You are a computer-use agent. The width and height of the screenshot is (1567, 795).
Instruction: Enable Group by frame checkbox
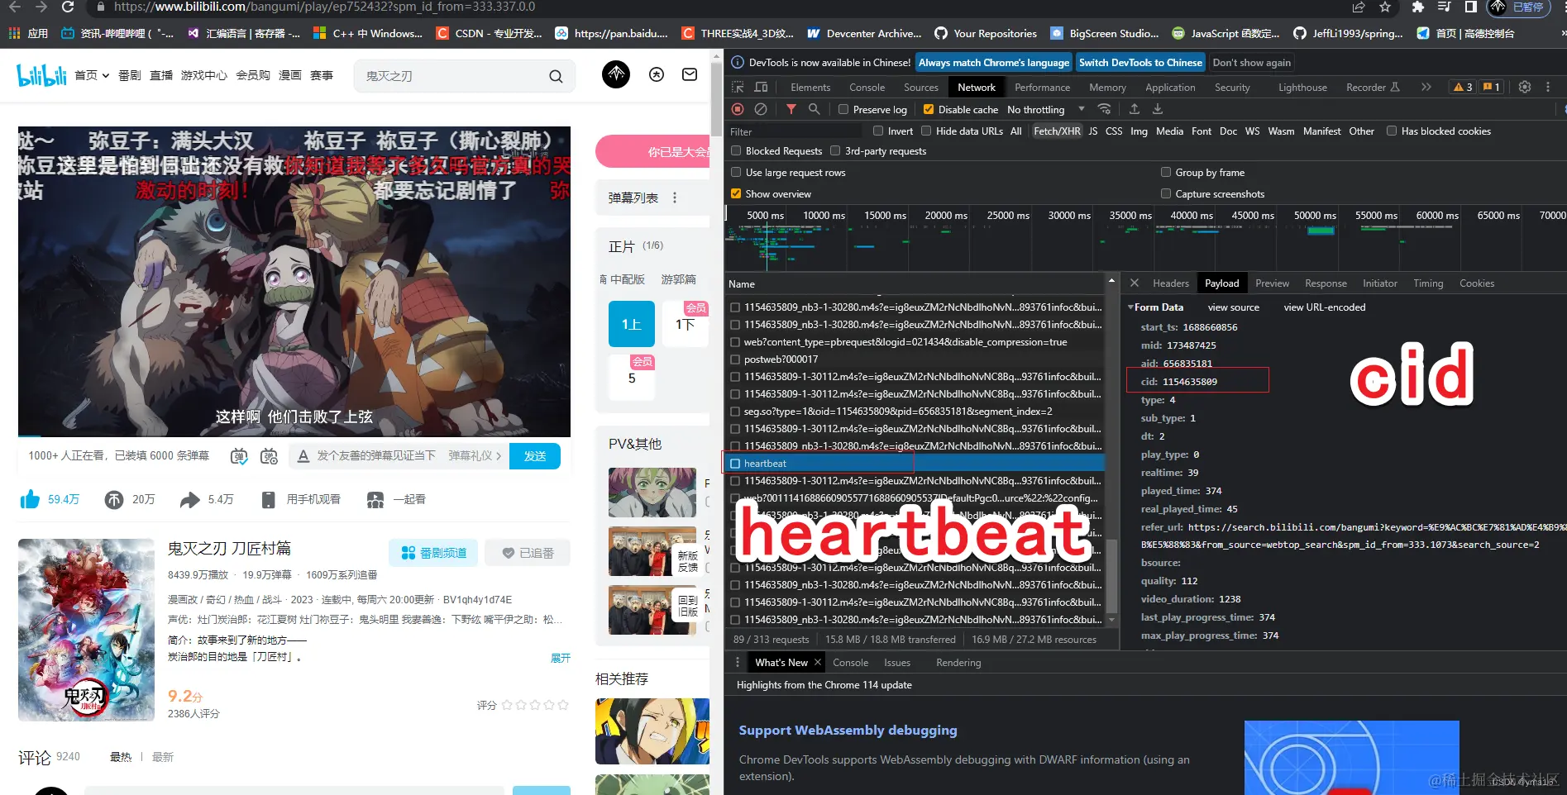1166,172
